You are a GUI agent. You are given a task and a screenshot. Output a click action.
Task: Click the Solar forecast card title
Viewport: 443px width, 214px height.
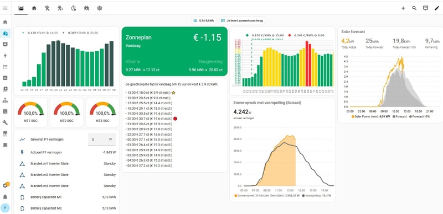point(353,32)
